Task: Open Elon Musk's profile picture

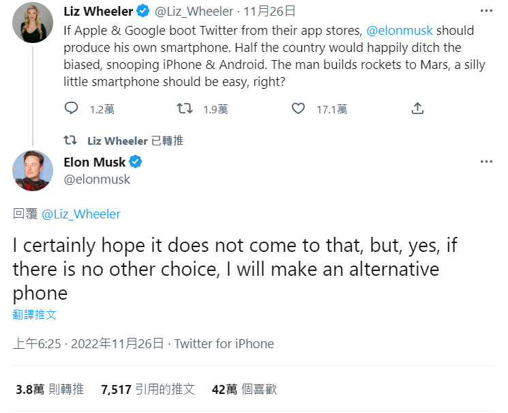Action: tap(33, 171)
